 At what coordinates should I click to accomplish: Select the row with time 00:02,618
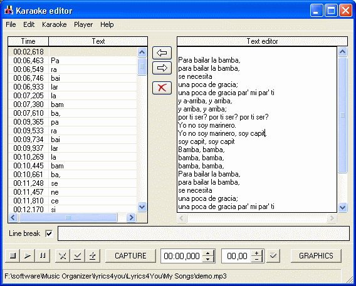click(73, 52)
